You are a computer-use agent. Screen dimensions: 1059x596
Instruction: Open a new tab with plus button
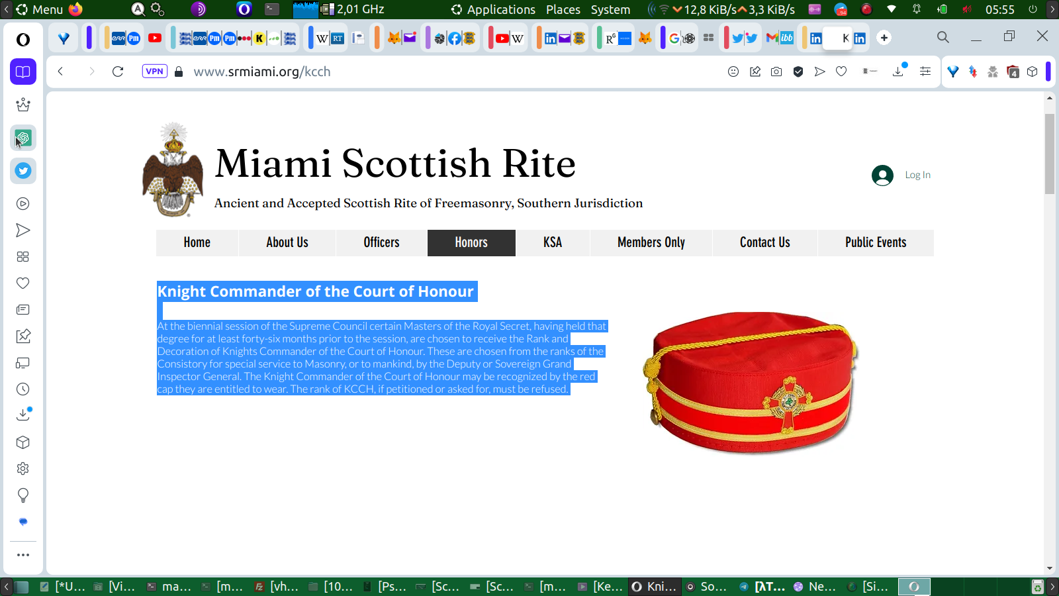click(884, 38)
